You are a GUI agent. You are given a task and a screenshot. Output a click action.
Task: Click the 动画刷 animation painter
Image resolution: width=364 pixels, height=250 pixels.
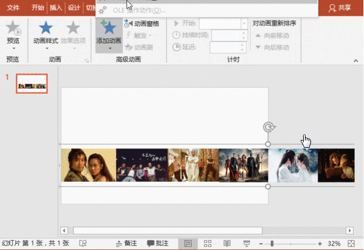point(139,47)
